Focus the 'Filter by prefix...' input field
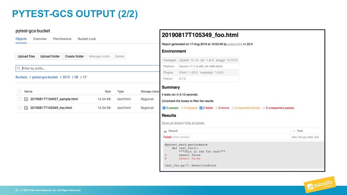This screenshot has height=195, width=347. click(88, 68)
